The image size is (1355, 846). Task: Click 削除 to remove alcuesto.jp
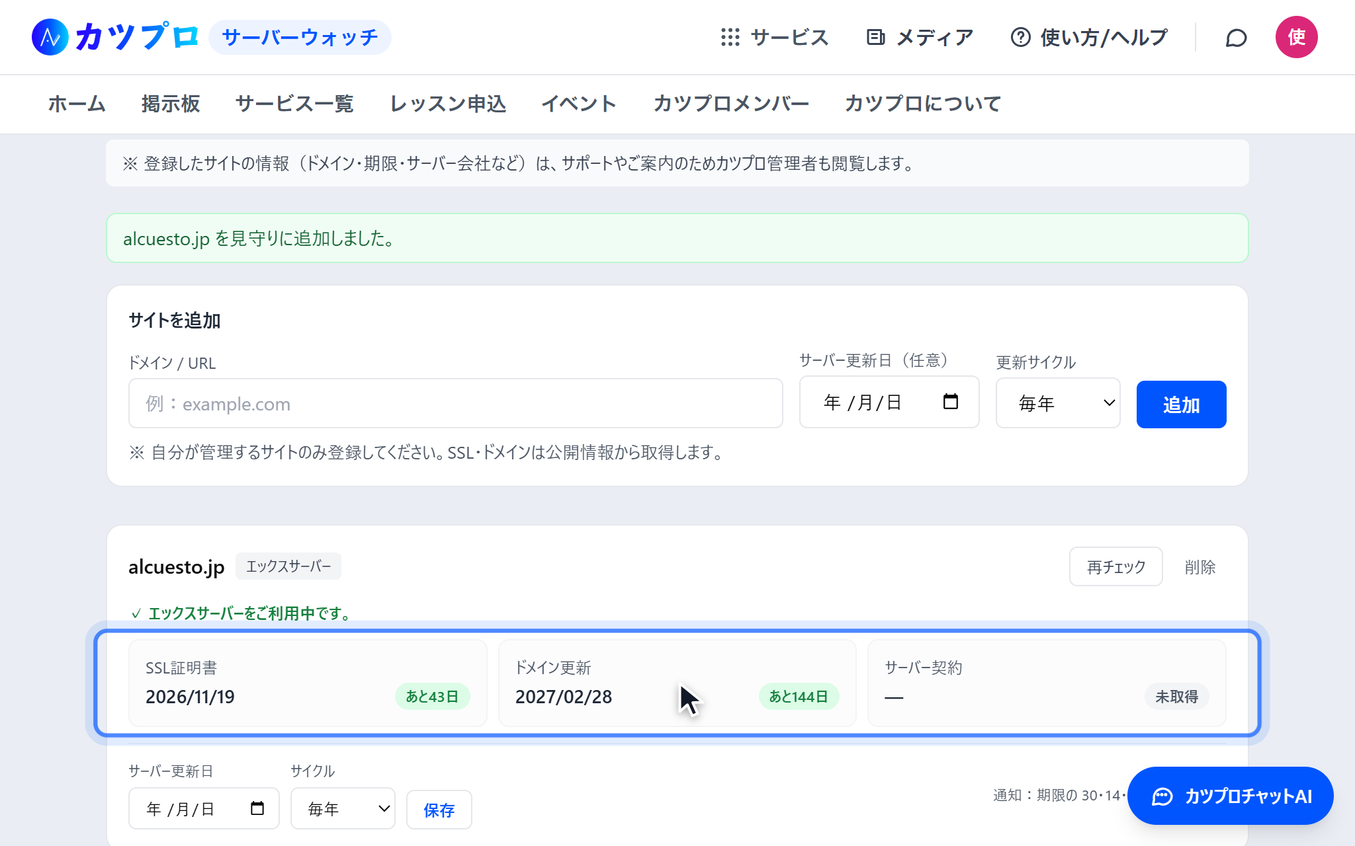(1200, 567)
